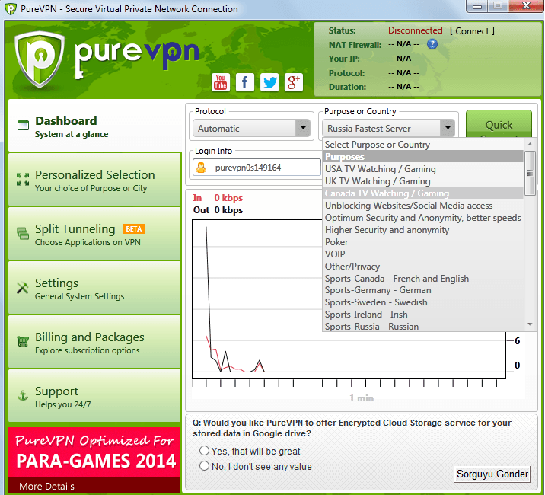This screenshot has width=545, height=495.
Task: Open the PureVPN Twitter page icon
Action: 269,82
